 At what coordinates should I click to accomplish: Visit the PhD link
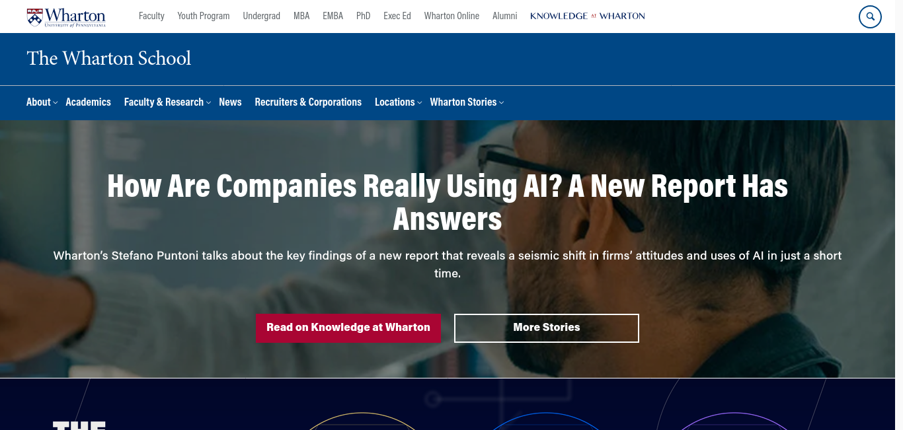(364, 16)
